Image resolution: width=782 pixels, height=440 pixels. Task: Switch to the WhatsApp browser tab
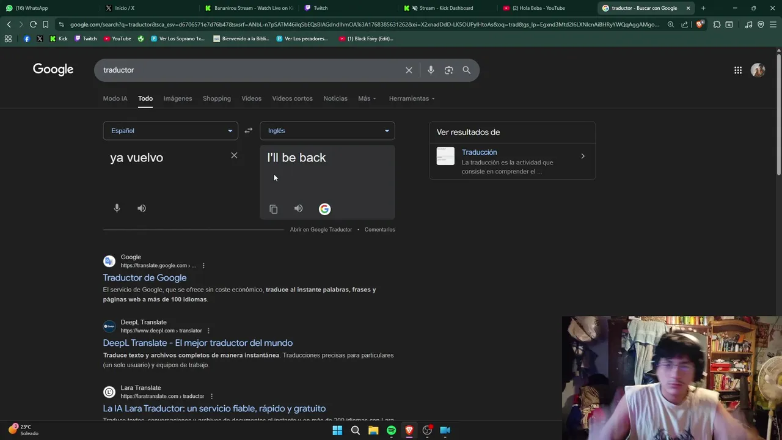[x=49, y=8]
